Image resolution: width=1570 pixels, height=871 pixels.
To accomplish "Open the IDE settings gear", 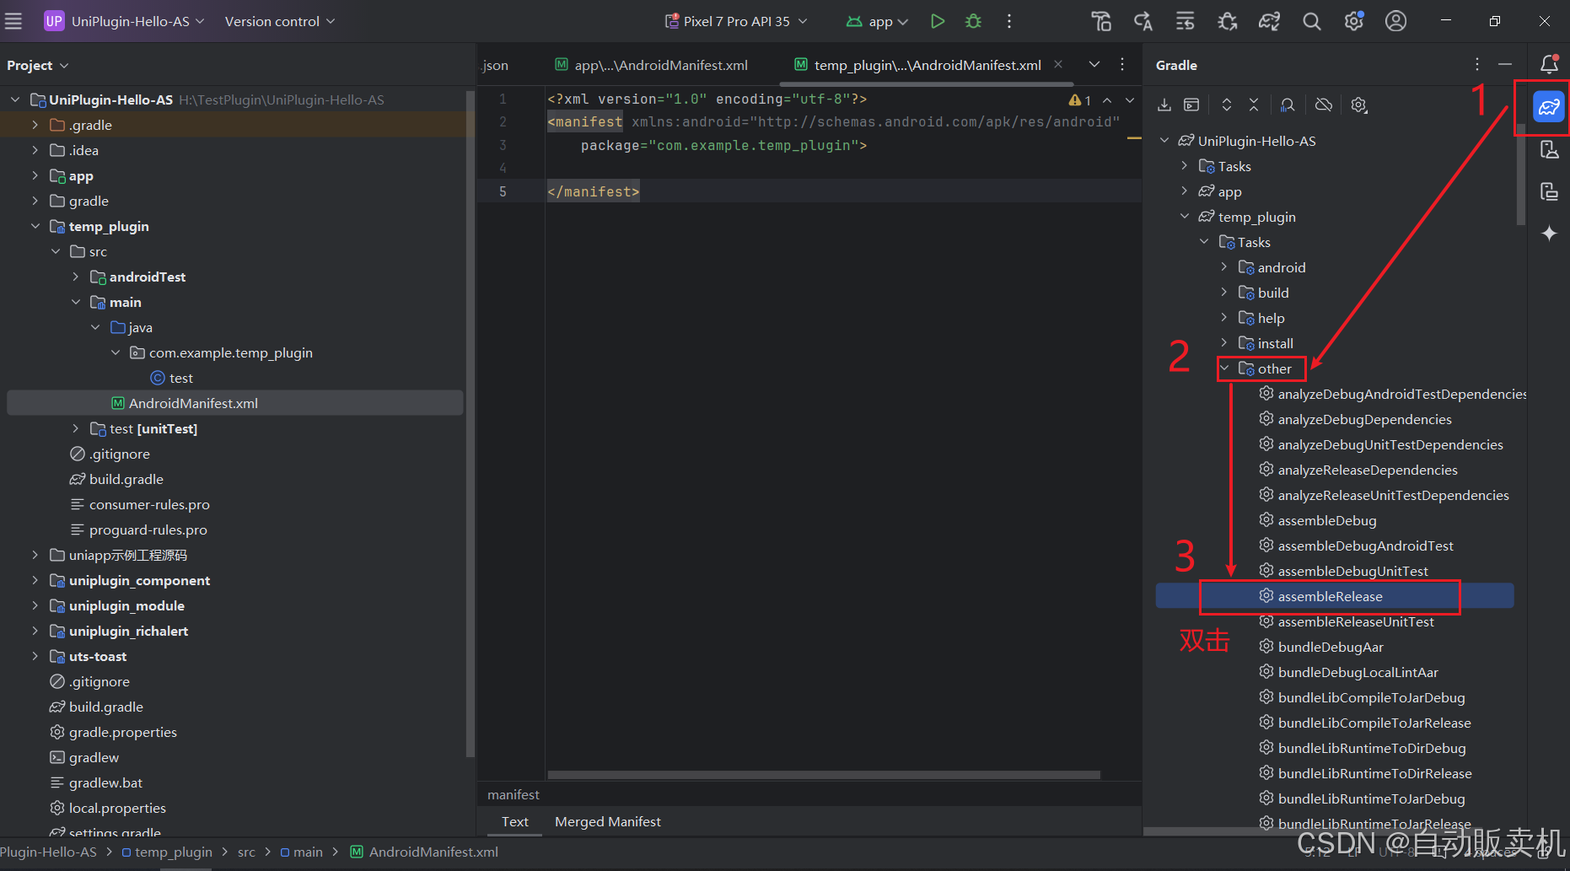I will tap(1354, 21).
